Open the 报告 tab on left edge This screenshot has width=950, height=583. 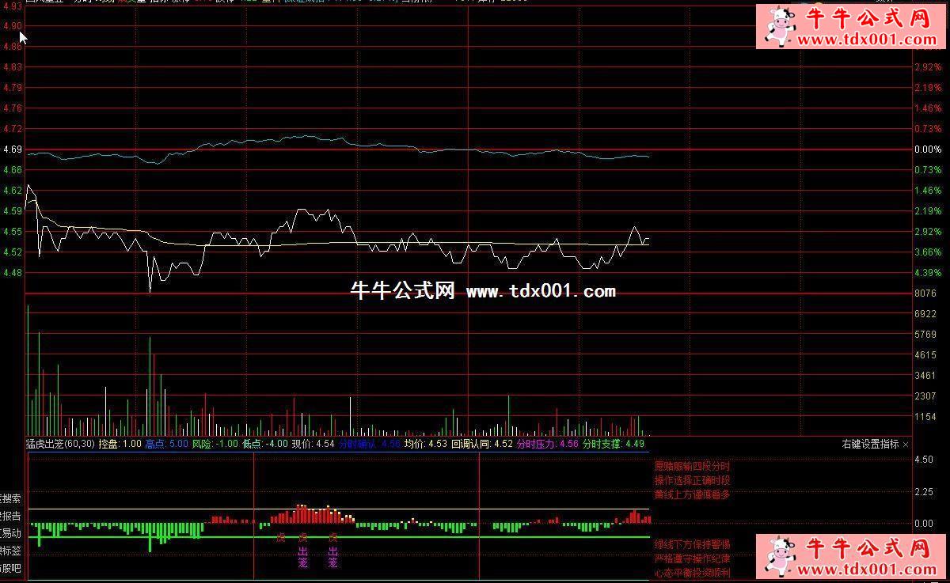point(10,516)
